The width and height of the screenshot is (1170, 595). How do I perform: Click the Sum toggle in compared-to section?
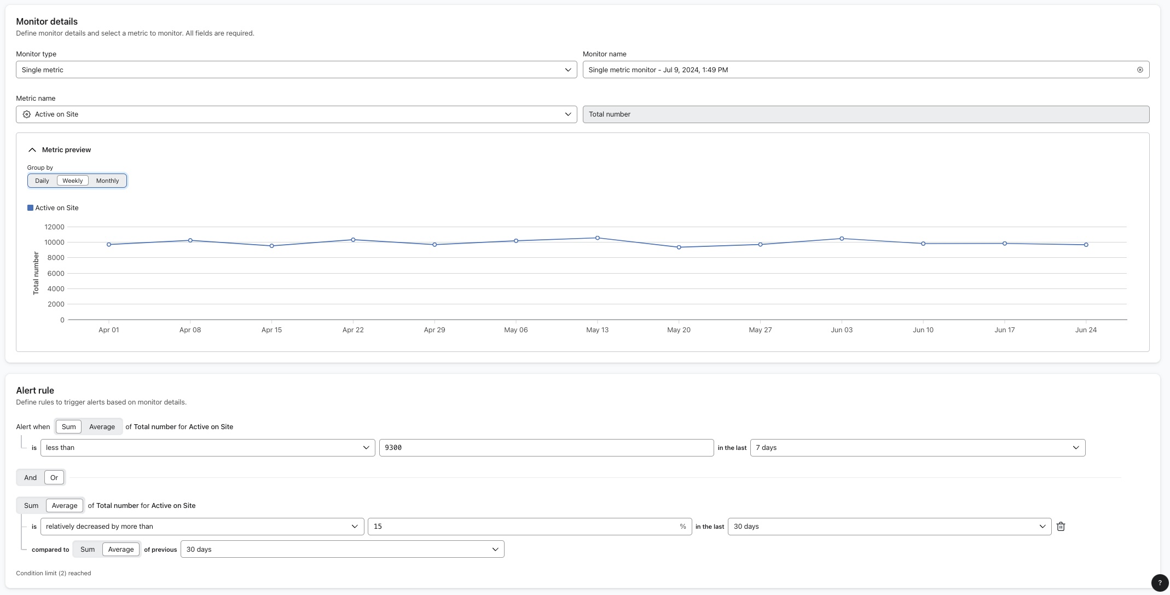click(x=86, y=548)
